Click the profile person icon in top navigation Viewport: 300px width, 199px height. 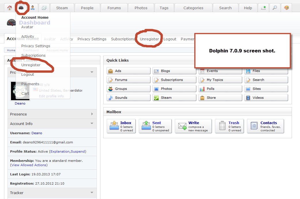33,8
